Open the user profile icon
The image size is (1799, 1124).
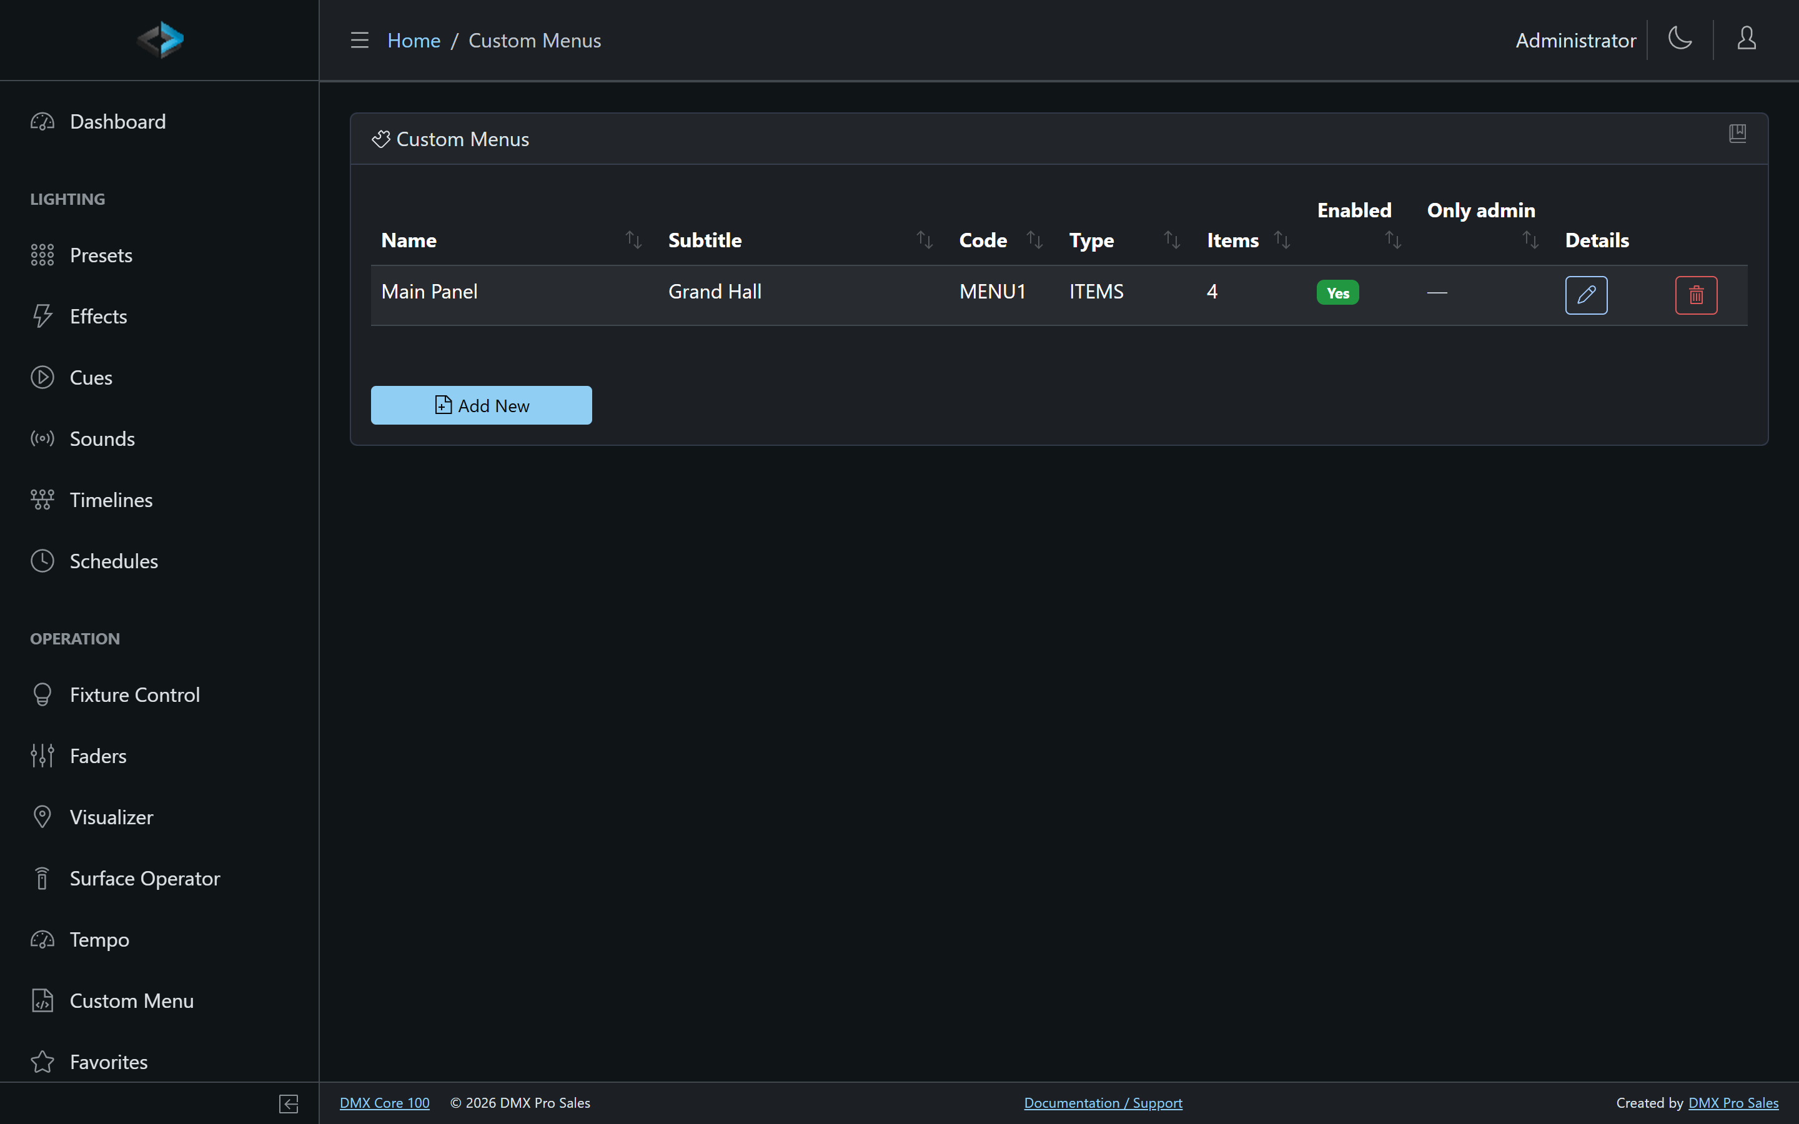pyautogui.click(x=1747, y=38)
